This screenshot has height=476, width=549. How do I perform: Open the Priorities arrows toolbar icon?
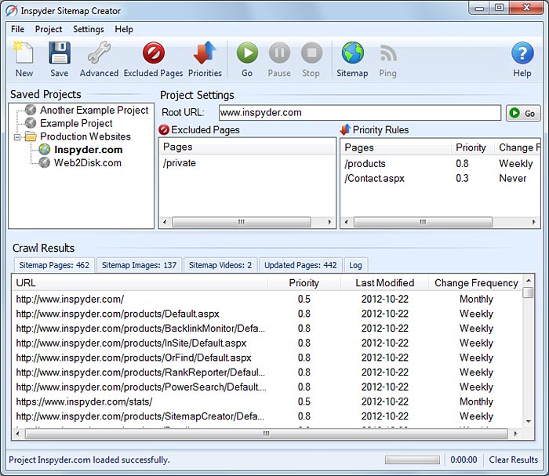coord(205,53)
